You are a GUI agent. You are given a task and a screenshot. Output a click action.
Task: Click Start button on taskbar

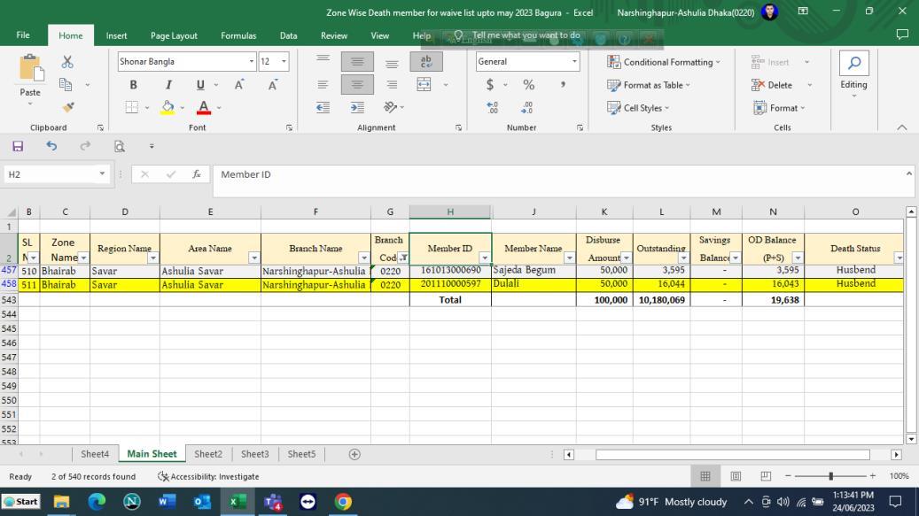click(x=21, y=501)
